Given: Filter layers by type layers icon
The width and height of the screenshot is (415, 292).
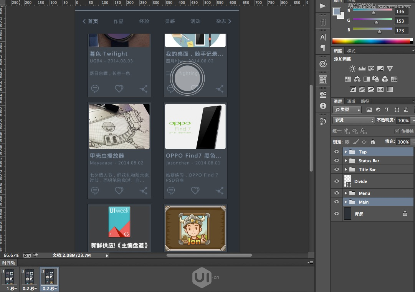Looking at the screenshot, I should [387, 110].
